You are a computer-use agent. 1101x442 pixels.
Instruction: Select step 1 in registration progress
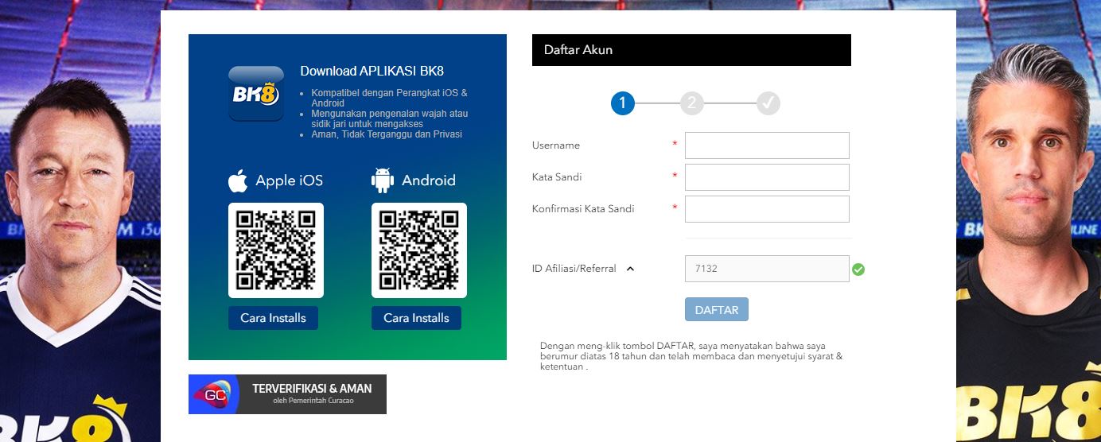623,103
